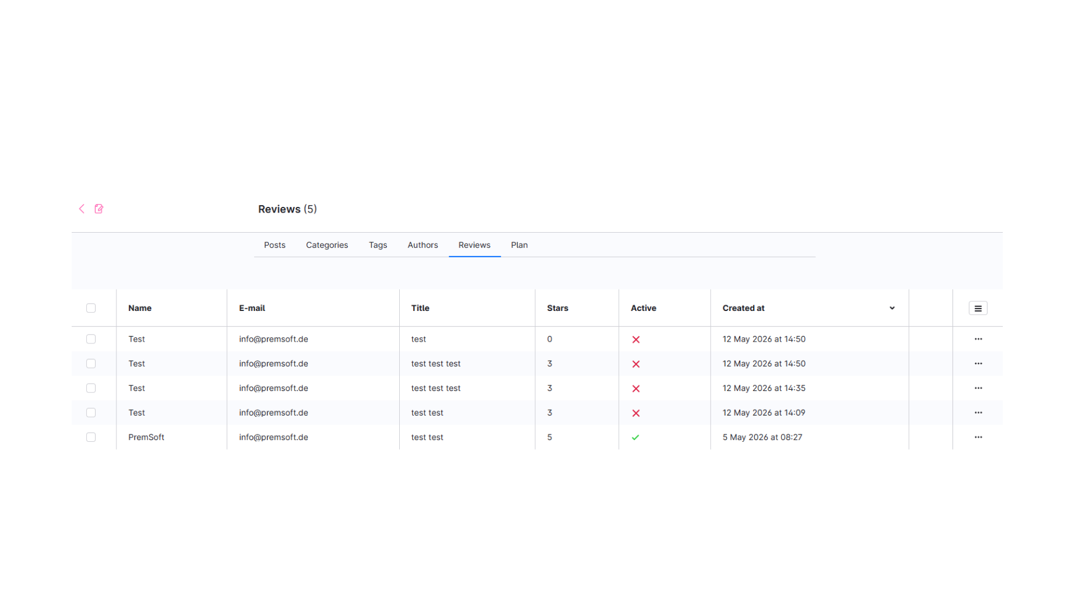Toggle the select-all checkbox in header
Screen dimensions: 1075x604
click(91, 308)
